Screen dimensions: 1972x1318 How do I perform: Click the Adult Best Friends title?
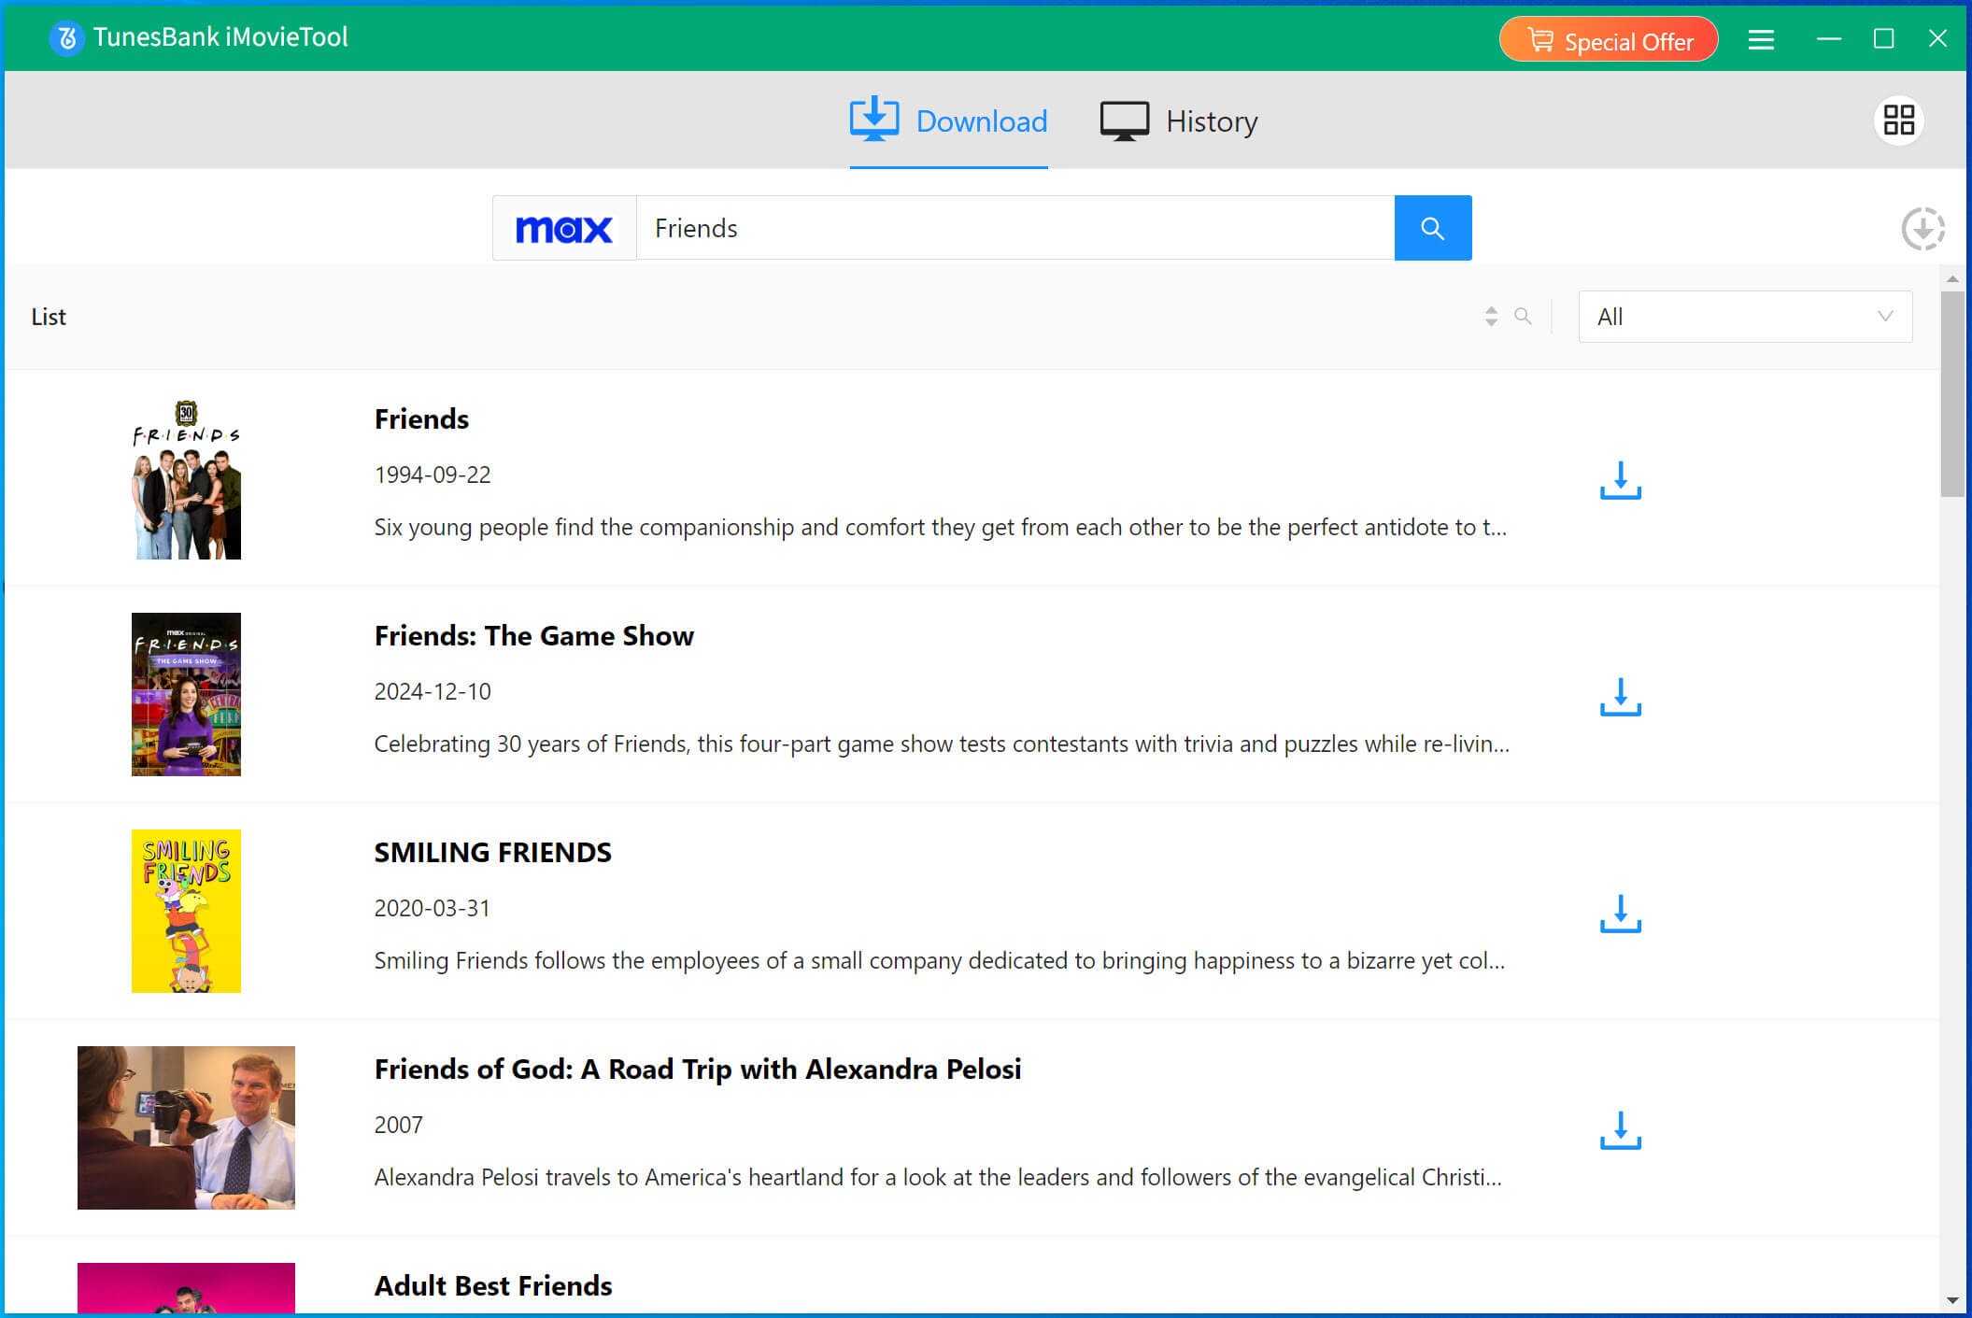(x=493, y=1286)
